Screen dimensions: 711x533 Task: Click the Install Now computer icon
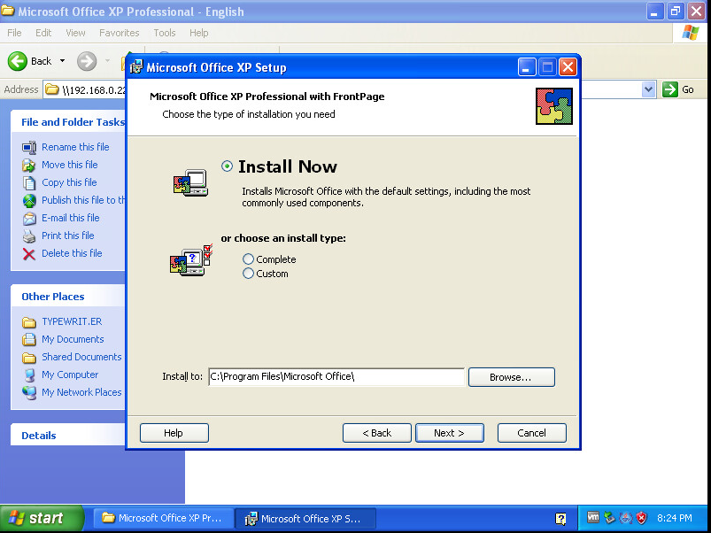coord(190,182)
